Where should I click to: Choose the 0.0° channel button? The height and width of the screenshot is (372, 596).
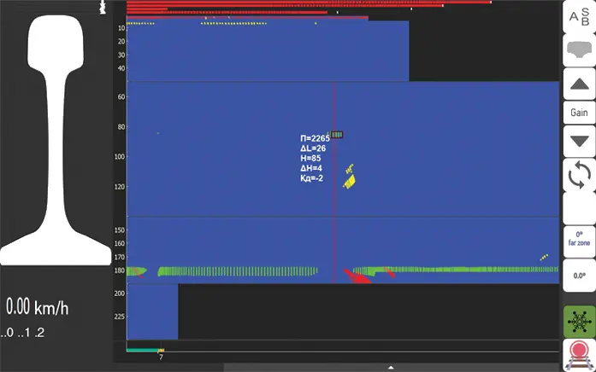579,276
